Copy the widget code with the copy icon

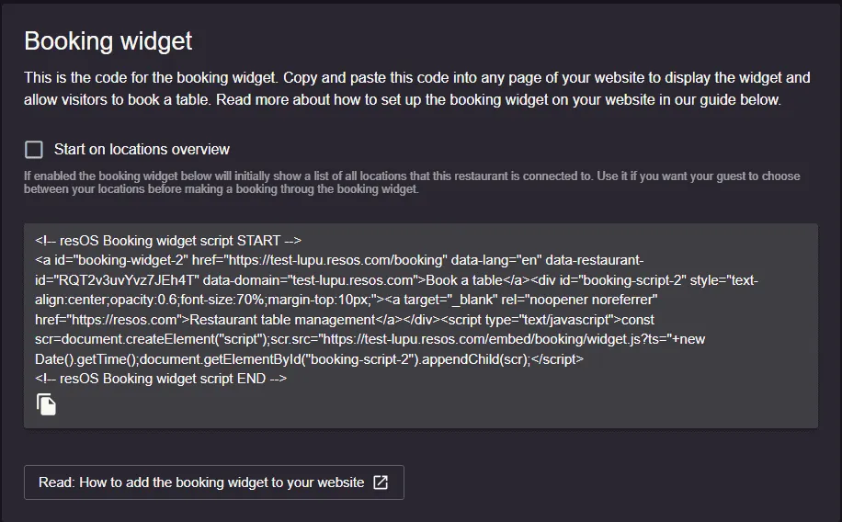[46, 404]
